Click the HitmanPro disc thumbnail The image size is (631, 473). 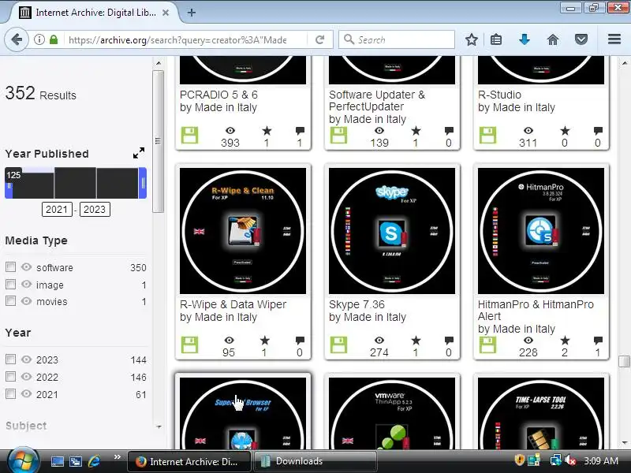tap(541, 231)
